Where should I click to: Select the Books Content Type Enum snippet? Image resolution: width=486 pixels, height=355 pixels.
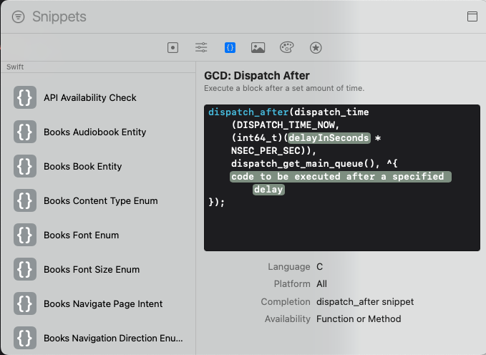click(98, 200)
